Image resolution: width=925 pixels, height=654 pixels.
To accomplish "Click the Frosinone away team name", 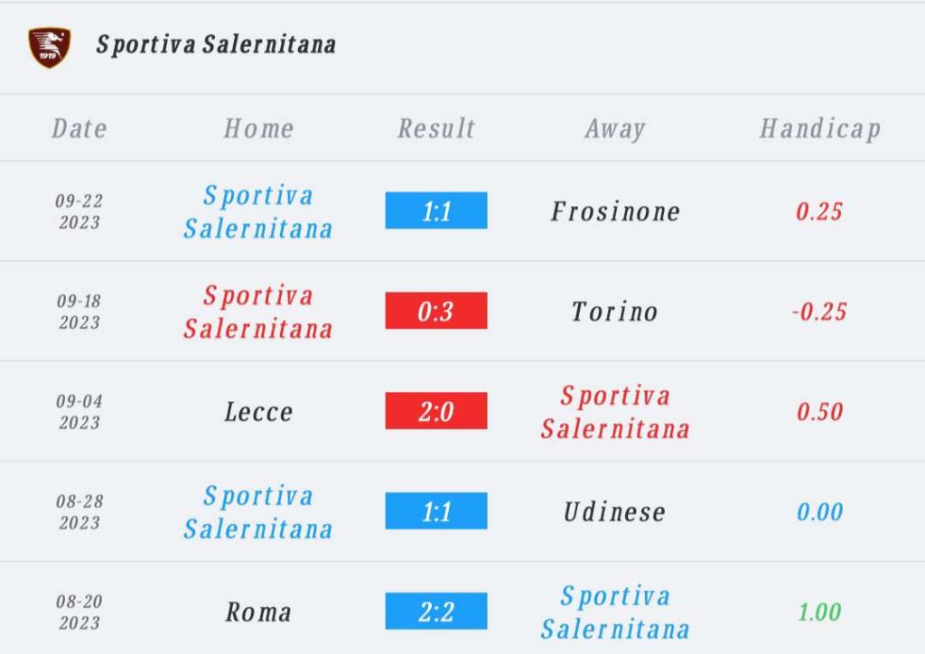I will point(615,211).
